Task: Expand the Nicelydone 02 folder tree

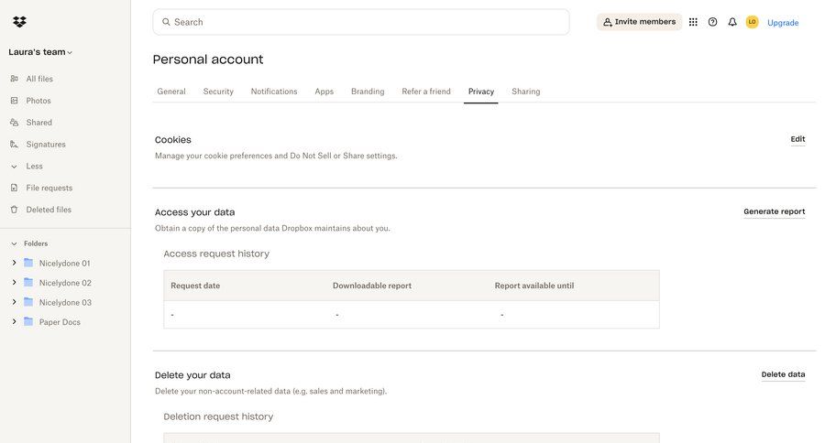Action: pos(14,282)
